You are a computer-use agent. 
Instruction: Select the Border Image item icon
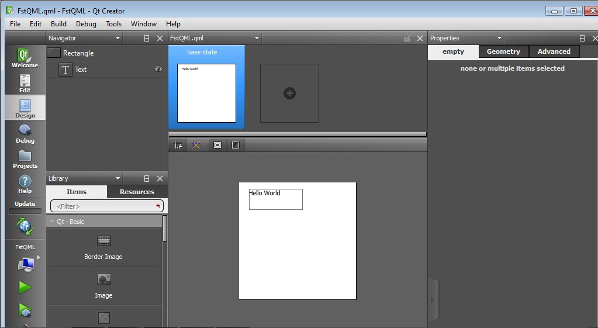click(x=103, y=241)
